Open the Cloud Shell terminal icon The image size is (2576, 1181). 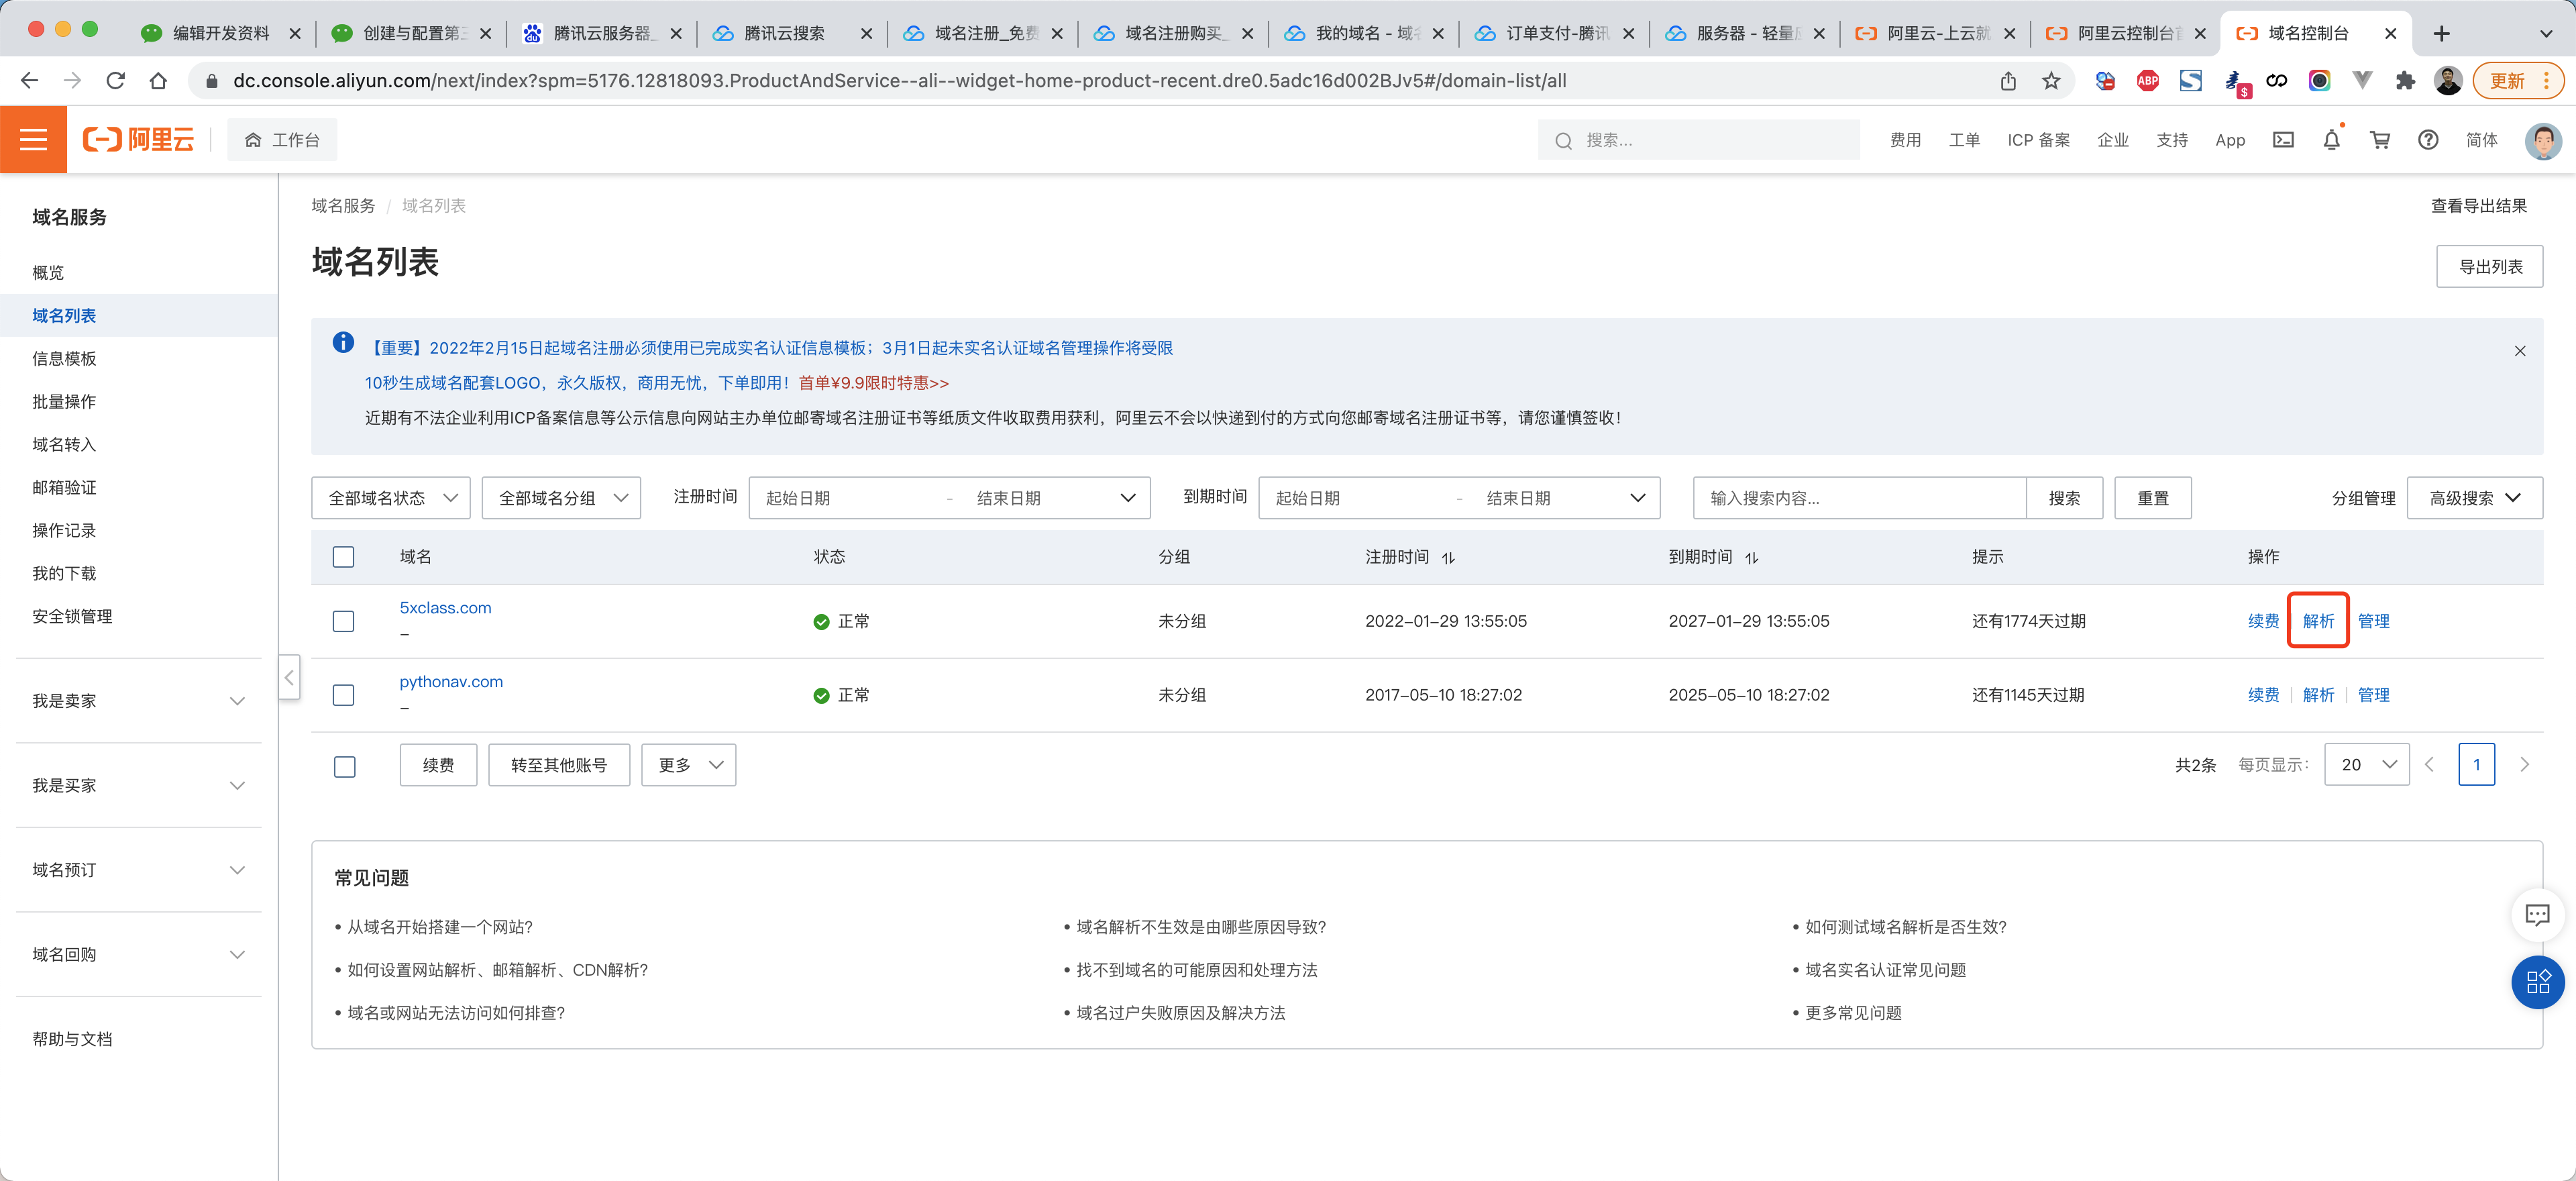(2283, 140)
